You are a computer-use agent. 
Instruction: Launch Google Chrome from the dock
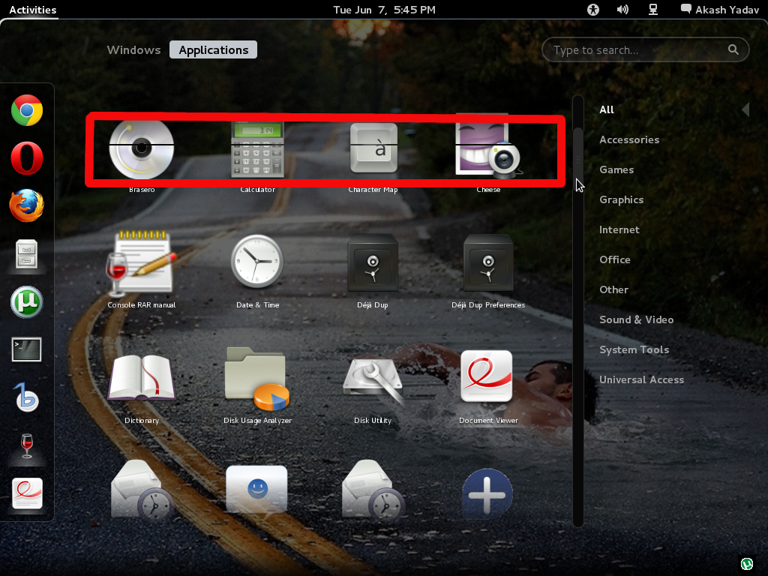pyautogui.click(x=27, y=111)
